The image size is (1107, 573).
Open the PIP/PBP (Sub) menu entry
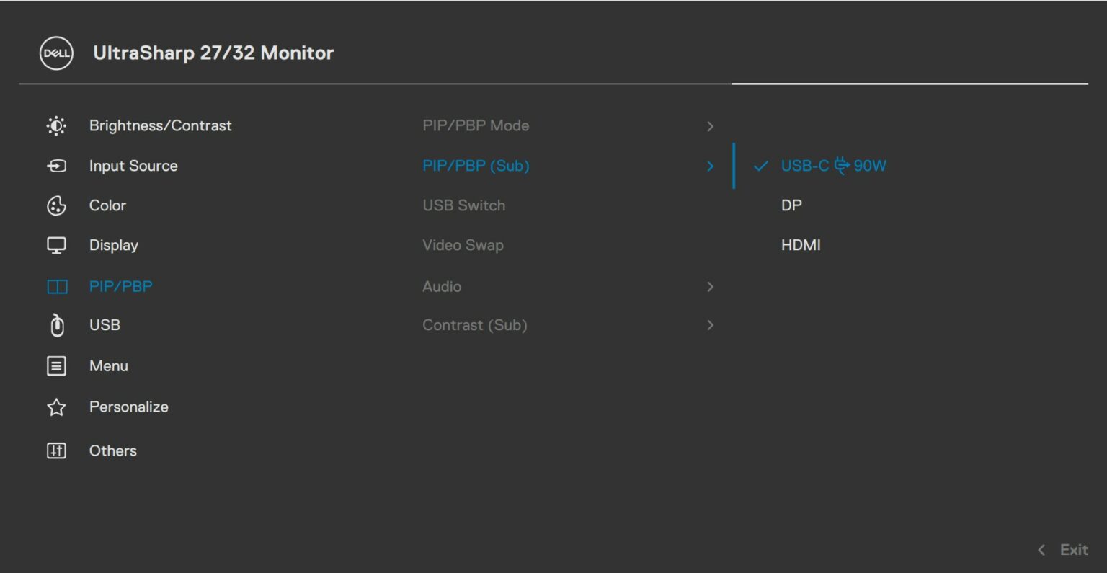(476, 166)
